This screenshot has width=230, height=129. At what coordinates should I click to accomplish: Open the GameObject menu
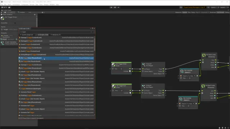coord(16,5)
